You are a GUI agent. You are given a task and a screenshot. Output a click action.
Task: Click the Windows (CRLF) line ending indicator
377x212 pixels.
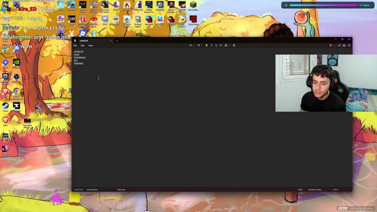315,190
